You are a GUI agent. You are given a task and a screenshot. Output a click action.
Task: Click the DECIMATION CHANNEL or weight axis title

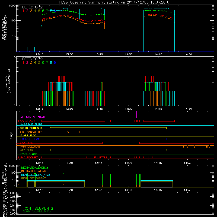click(4, 176)
